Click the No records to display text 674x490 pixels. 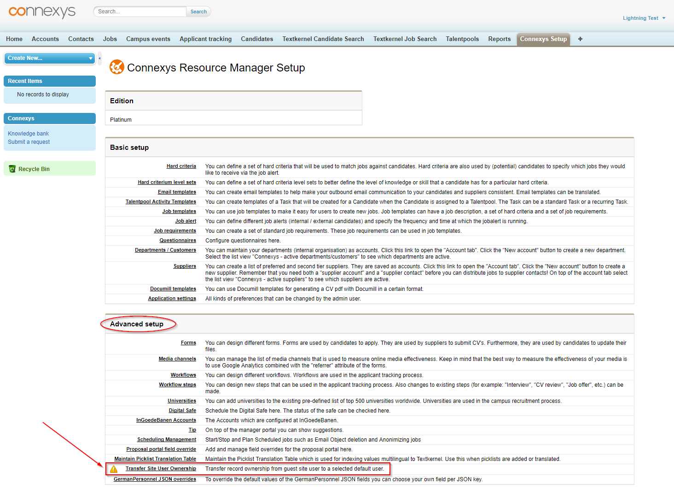point(43,94)
